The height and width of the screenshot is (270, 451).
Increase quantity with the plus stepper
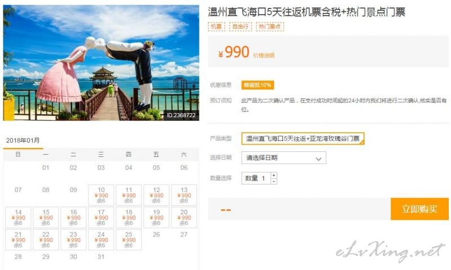[274, 175]
